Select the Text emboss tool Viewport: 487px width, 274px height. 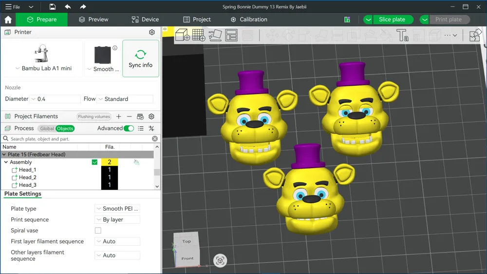pos(402,35)
